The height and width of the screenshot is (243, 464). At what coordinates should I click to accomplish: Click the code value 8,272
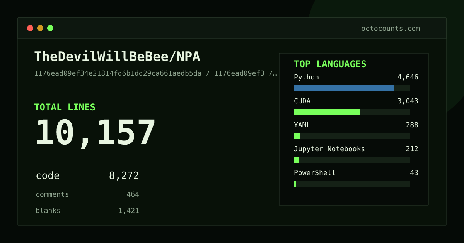pyautogui.click(x=124, y=176)
